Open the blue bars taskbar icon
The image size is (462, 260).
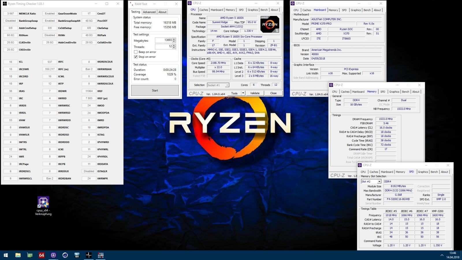77,255
